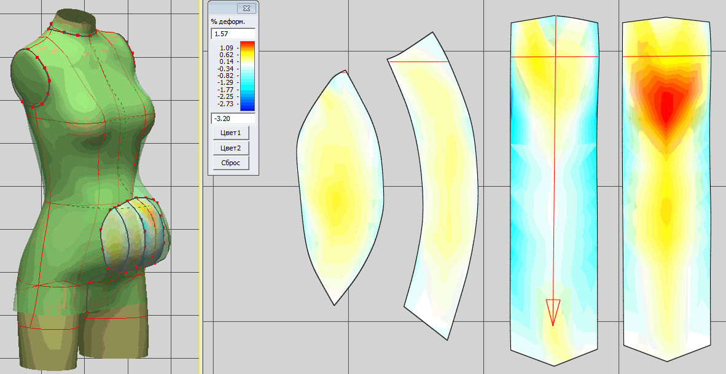Select the striped bump on the 3D mannequin
726x374 pixels.
pos(135,233)
